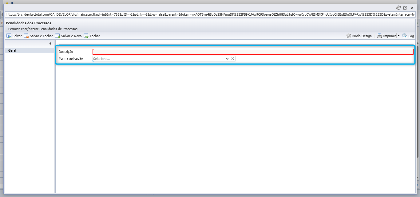Select Salvar e Novo in the toolbar
The height and width of the screenshot is (197, 420).
69,36
